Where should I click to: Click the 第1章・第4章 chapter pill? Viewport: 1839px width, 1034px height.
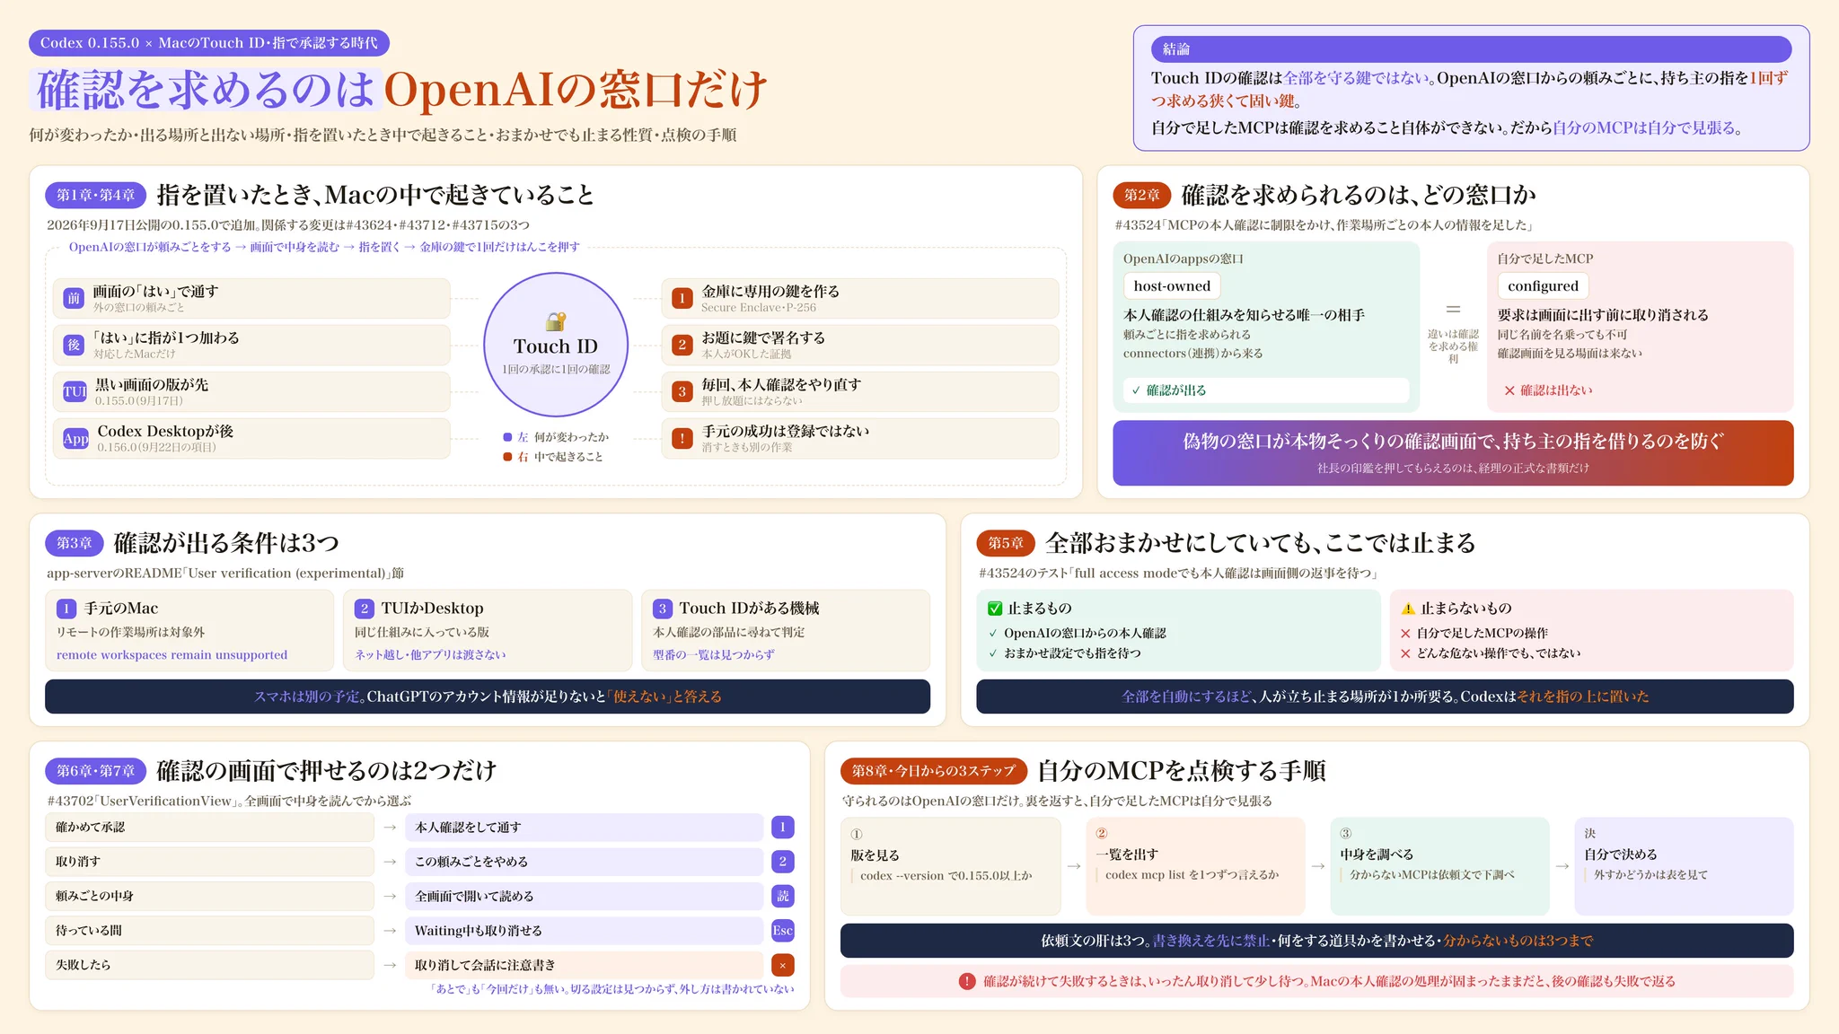[x=96, y=195]
